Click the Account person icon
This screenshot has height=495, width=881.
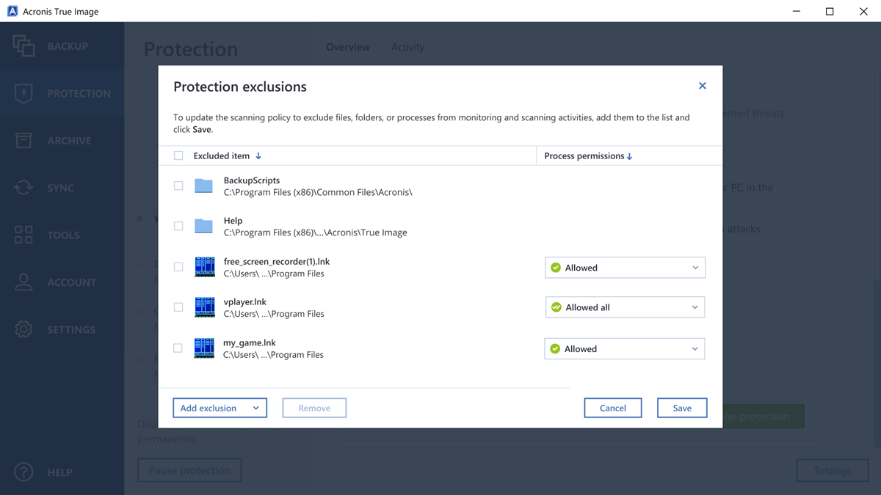coord(23,282)
